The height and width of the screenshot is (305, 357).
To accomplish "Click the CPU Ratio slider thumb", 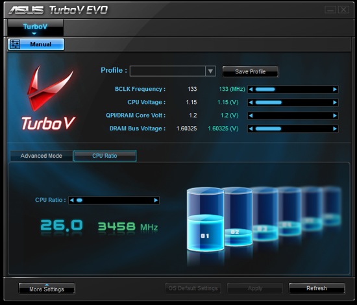I will 79,201.
